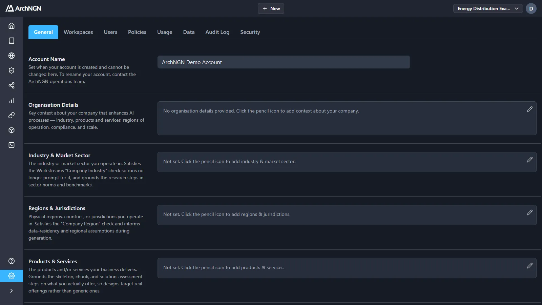Screen dimensions: 542x305
Task: Click the Account Name input field
Action: [284, 62]
